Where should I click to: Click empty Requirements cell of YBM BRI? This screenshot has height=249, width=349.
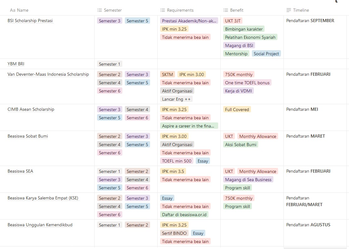click(189, 64)
